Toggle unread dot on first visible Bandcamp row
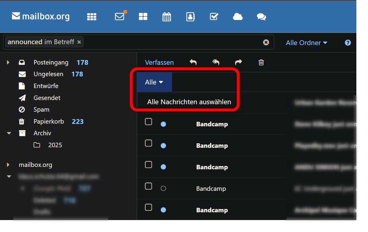Image resolution: width=368 pixels, height=232 pixels. [x=163, y=124]
